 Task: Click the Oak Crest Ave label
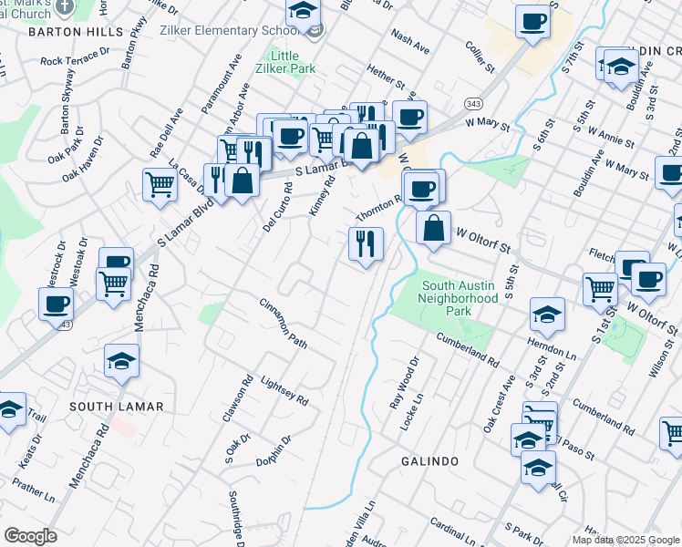tap(500, 405)
